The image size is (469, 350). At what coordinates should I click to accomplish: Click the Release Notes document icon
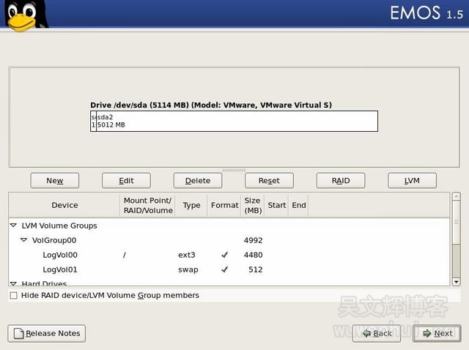pos(18,333)
